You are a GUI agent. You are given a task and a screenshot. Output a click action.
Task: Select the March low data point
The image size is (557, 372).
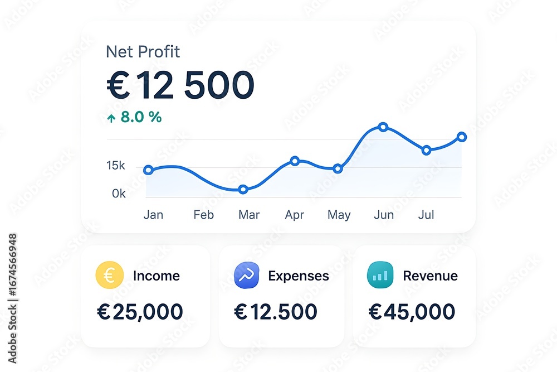243,189
